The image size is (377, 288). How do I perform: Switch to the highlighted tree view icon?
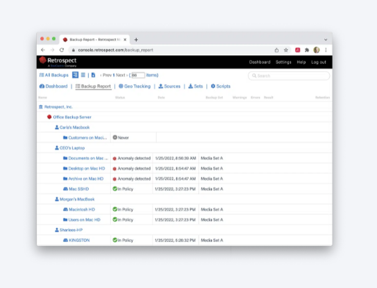[75, 75]
